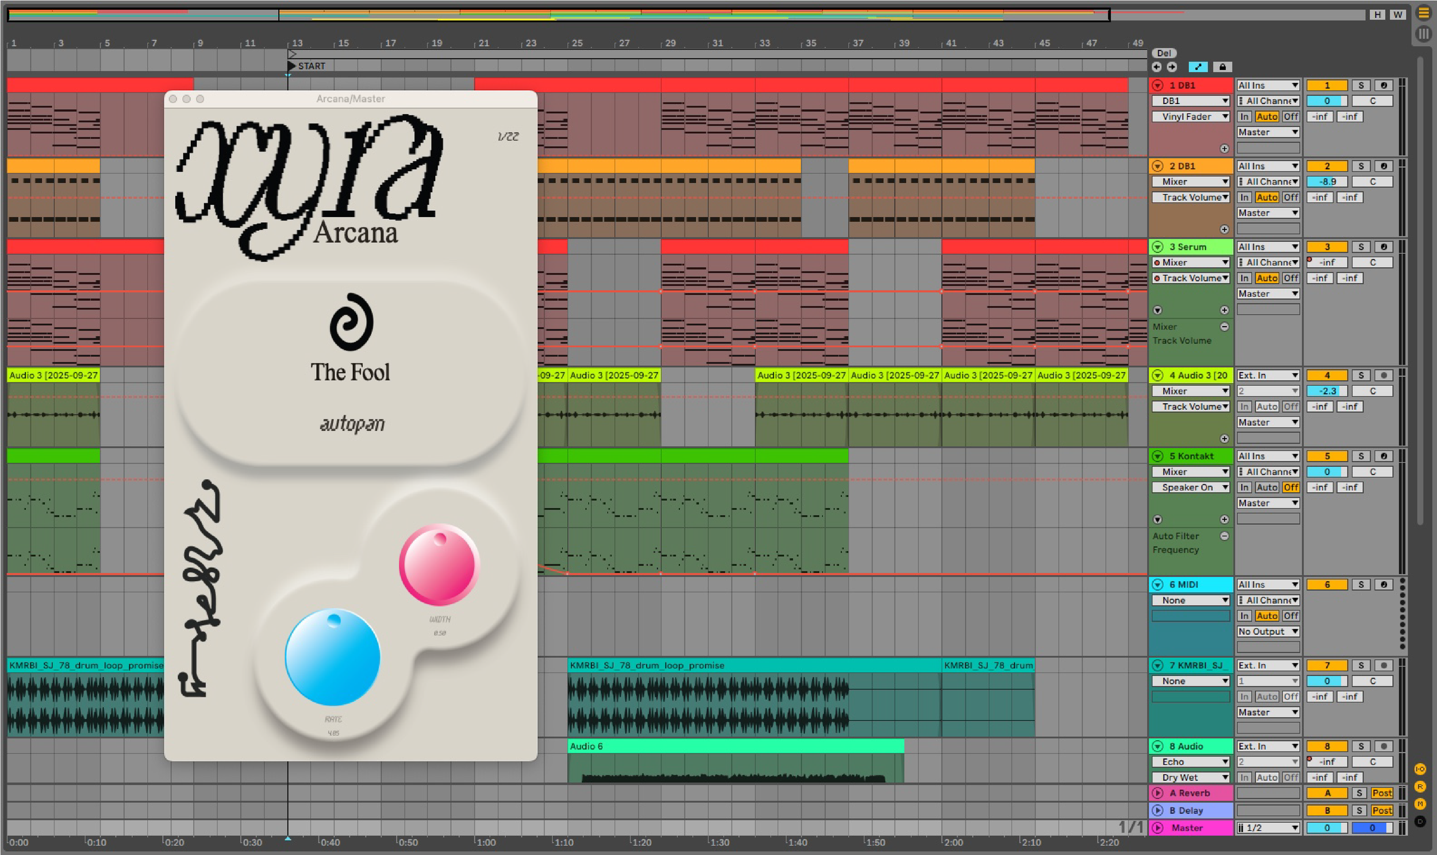This screenshot has width=1437, height=855.
Task: Click the Del locator button
Action: pos(1163,53)
